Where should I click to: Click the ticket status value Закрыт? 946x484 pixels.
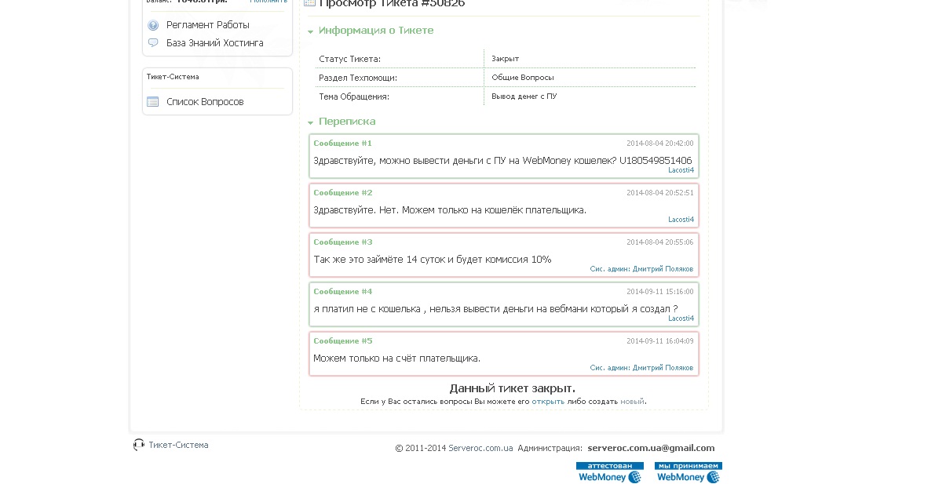(505, 59)
